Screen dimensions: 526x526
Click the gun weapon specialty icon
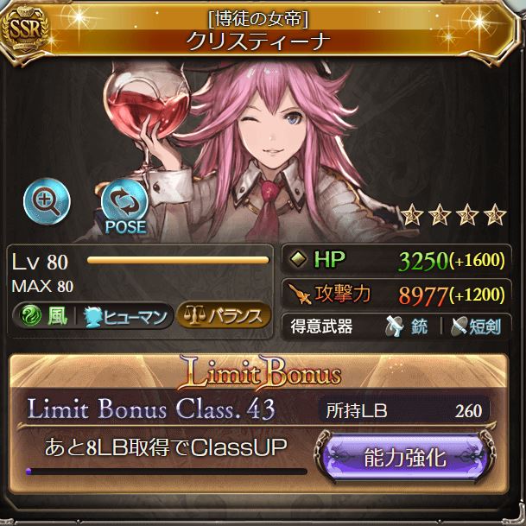tap(394, 326)
